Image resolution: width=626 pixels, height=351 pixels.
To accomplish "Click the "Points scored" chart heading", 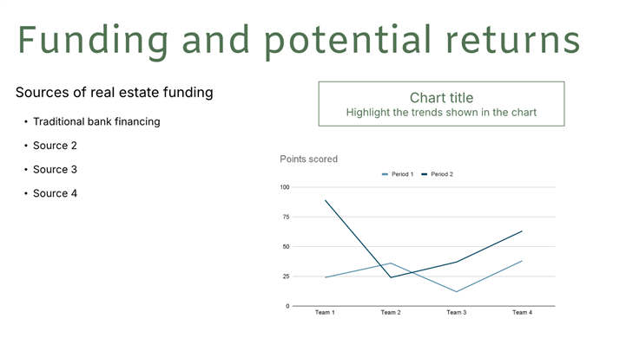I will click(308, 159).
